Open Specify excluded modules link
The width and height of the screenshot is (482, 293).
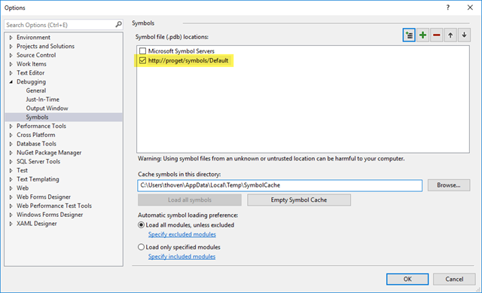(x=182, y=234)
